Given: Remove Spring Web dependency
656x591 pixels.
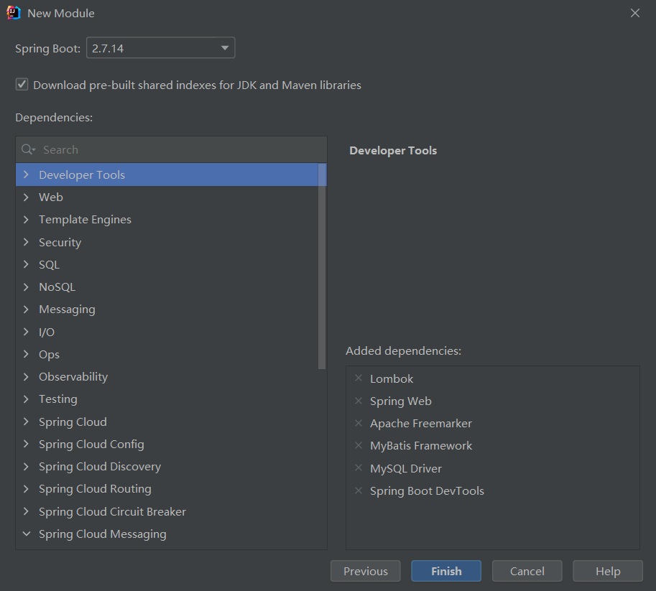Looking at the screenshot, I should click(x=359, y=401).
